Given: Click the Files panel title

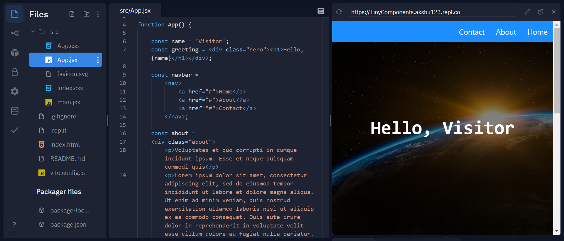Looking at the screenshot, I should pos(38,14).
